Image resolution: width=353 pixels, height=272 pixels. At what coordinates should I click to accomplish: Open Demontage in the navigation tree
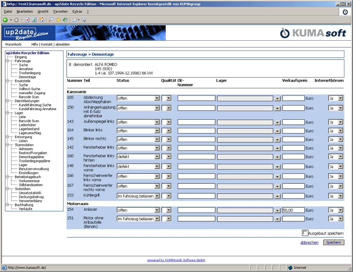pyautogui.click(x=27, y=77)
